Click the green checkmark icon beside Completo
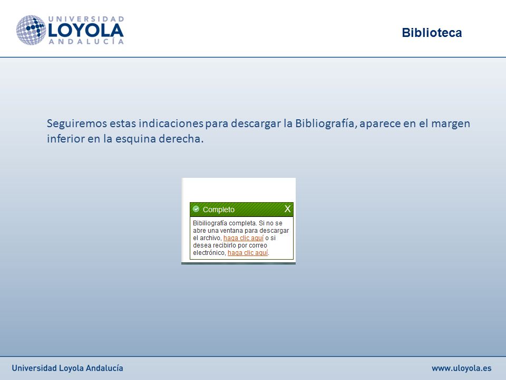This screenshot has width=506, height=380. [x=196, y=209]
